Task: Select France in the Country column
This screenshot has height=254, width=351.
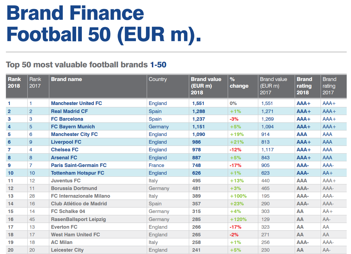Action: coord(156,165)
